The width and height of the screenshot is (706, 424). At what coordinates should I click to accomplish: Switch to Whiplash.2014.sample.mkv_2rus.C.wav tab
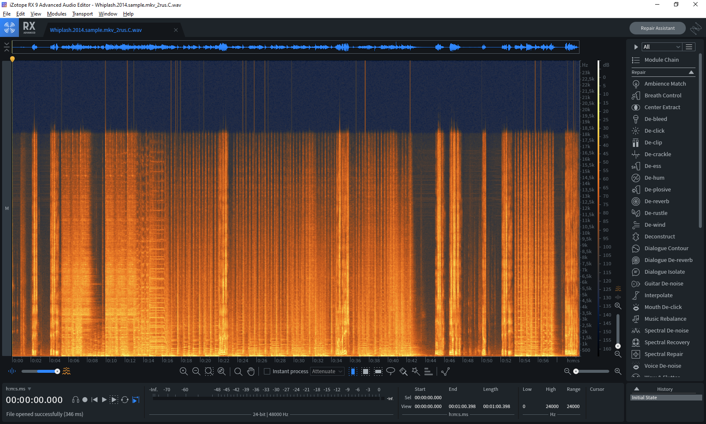(x=96, y=30)
